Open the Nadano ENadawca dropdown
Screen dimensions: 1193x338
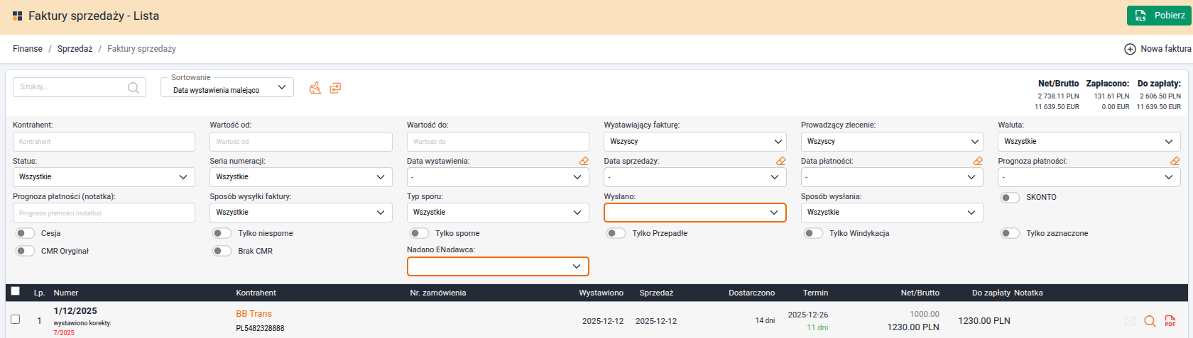497,266
